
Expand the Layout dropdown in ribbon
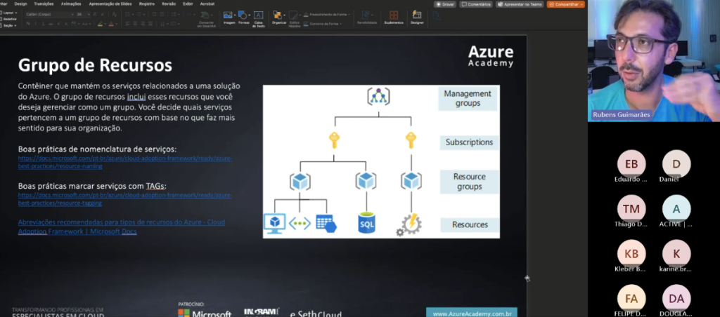tap(10, 13)
